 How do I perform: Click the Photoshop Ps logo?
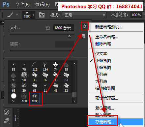[6, 4]
